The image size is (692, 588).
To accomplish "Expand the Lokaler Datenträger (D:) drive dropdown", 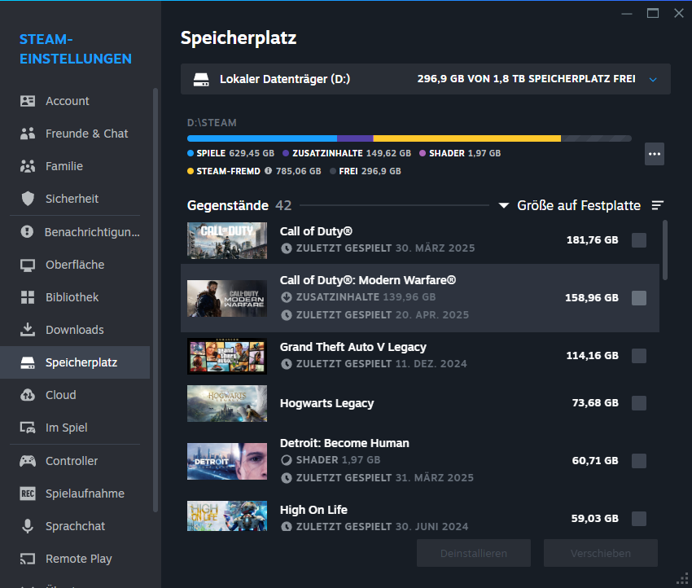I will click(x=426, y=79).
